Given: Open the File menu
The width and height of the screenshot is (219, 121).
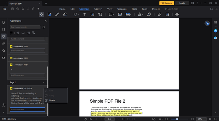Looking at the screenshot, I should pos(5,9).
